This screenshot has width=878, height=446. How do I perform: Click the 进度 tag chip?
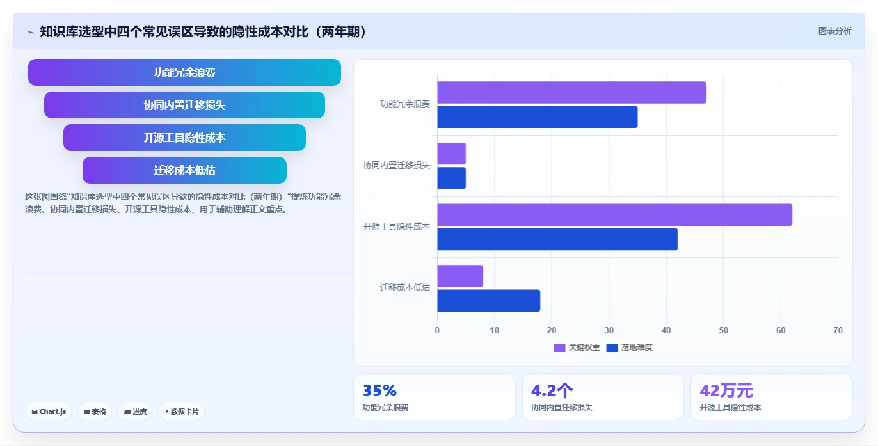135,411
